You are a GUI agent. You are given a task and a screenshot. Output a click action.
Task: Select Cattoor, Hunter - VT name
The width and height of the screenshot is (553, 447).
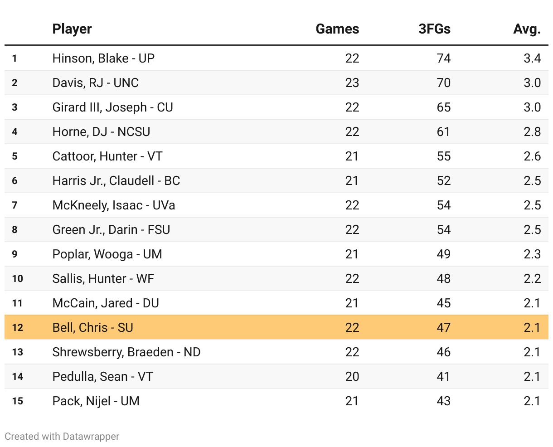click(107, 156)
